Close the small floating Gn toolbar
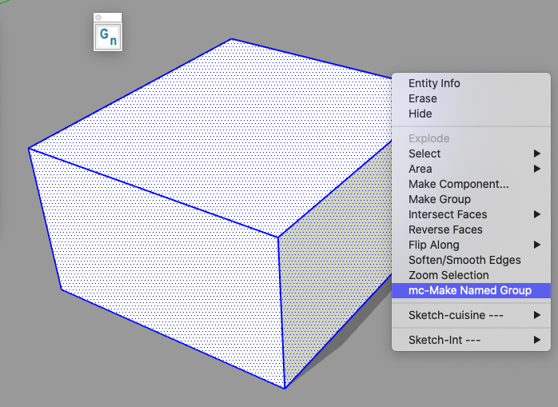 pos(98,17)
